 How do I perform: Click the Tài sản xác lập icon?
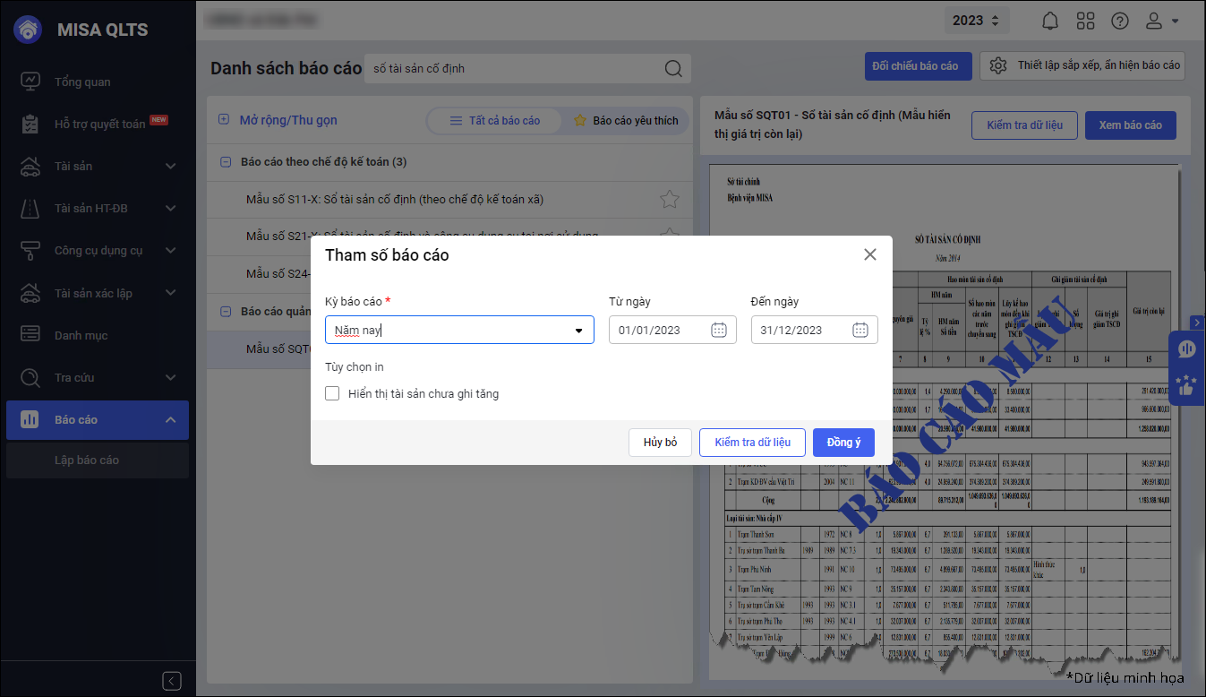tap(30, 293)
